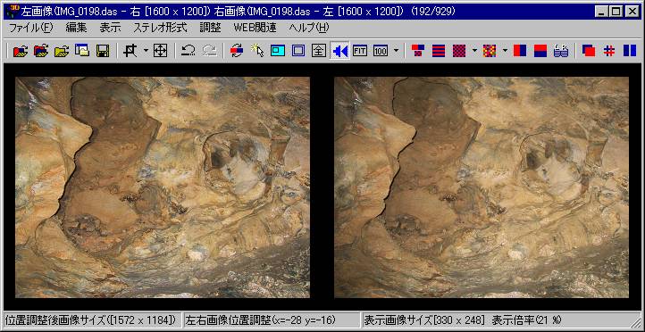Viewport: 645px width, 332px height.
Task: Expand the crop tool dropdown arrow
Action: [146, 51]
